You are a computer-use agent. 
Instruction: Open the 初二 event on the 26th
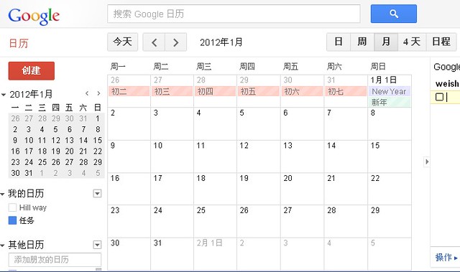click(129, 91)
